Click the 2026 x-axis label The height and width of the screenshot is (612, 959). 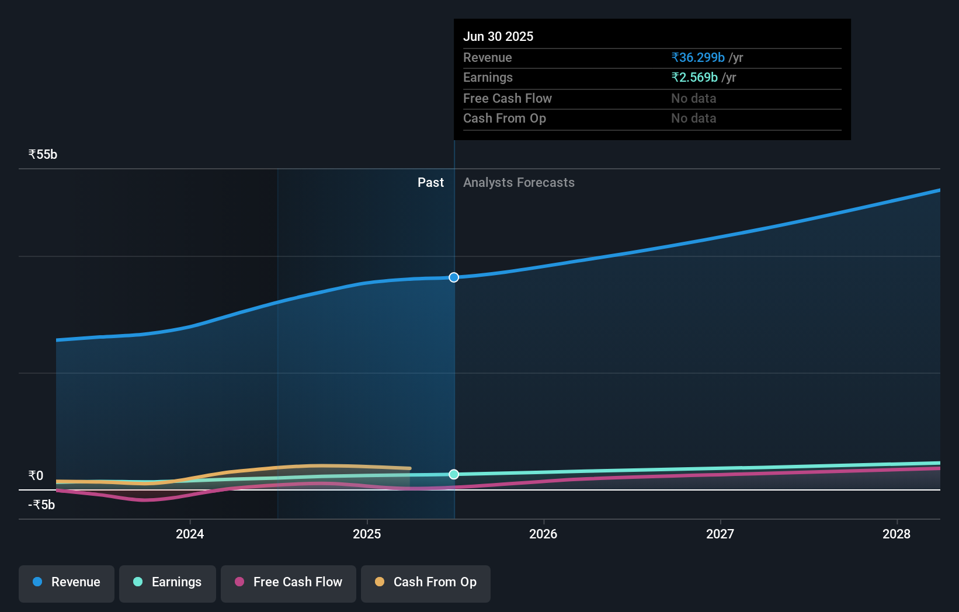(x=543, y=534)
